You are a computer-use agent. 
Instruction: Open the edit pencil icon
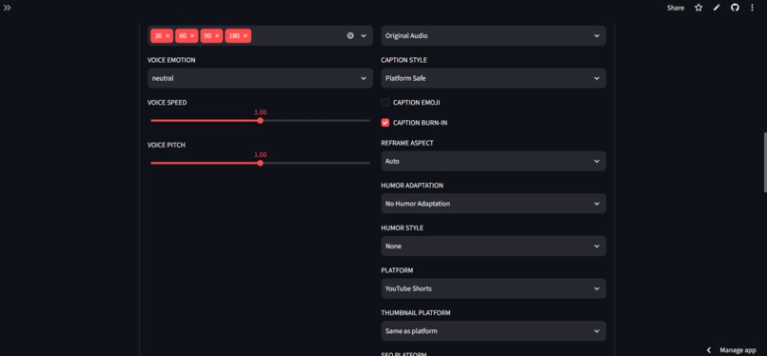pyautogui.click(x=717, y=8)
